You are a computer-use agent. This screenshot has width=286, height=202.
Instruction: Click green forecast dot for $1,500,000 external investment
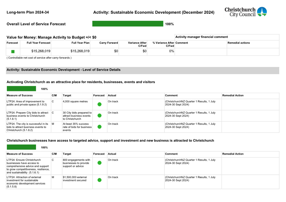[x=99, y=180]
